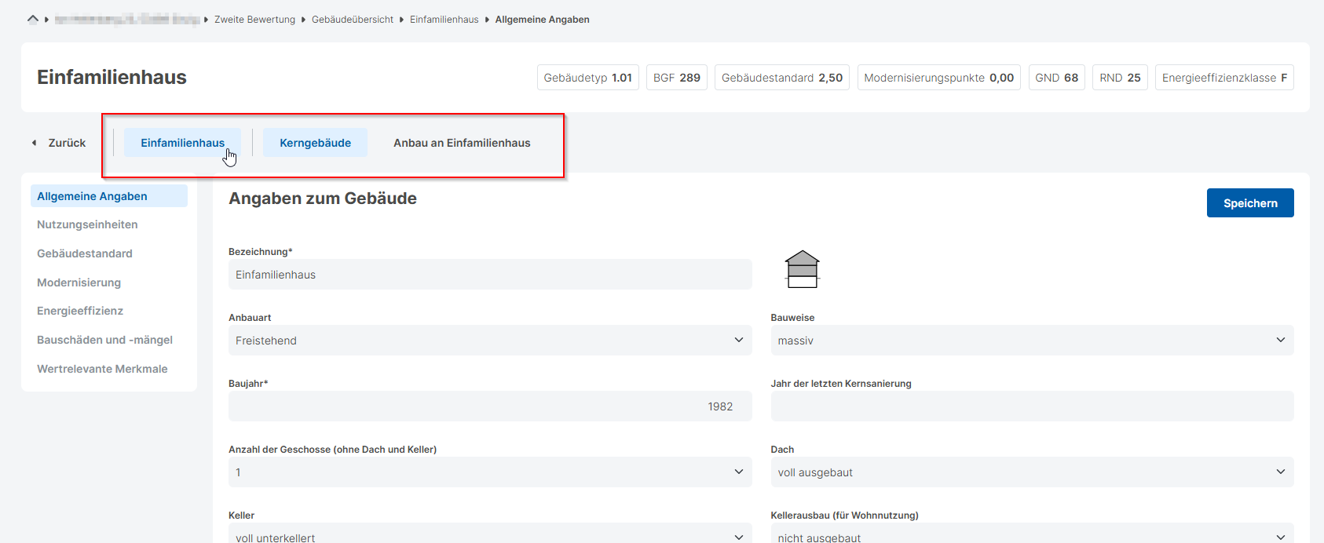The image size is (1324, 543).
Task: Click the Baujahr input field
Action: [x=489, y=406]
